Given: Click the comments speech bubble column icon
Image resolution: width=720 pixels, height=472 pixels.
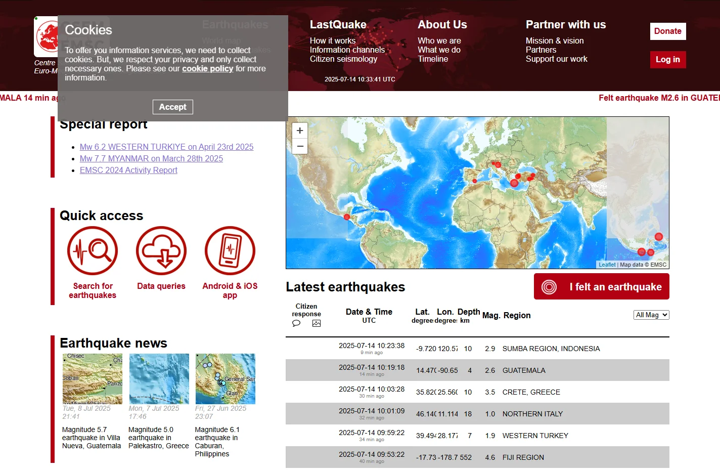Looking at the screenshot, I should (296, 323).
